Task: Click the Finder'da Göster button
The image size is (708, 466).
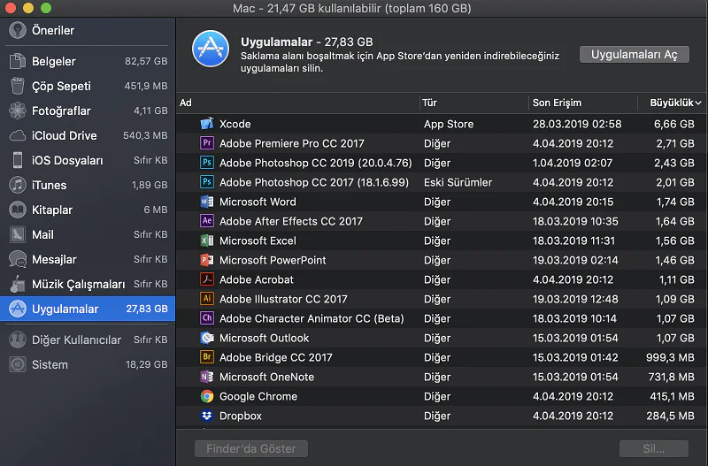Action: click(251, 448)
